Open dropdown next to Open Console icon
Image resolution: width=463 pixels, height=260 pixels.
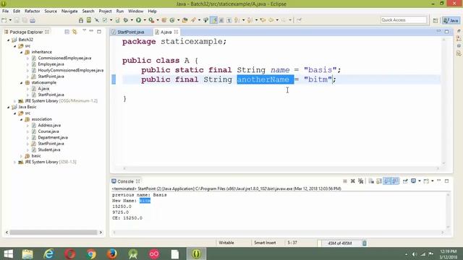pos(433,181)
